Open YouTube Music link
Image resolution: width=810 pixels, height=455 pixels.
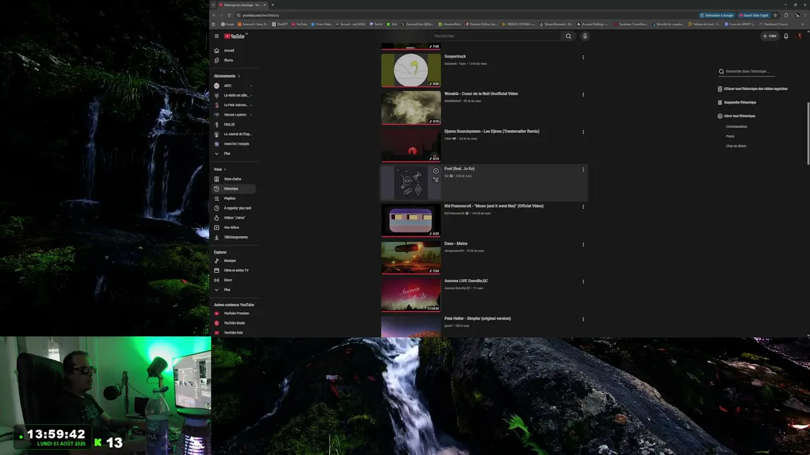[x=234, y=323]
